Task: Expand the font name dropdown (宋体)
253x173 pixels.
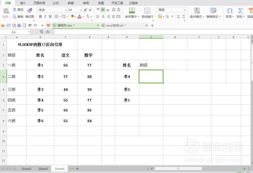Action: click(66, 10)
